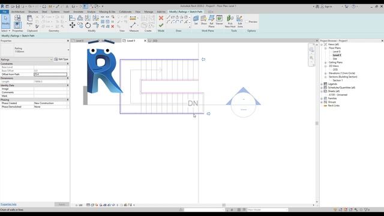Collapse the Identity Data section

68,85
